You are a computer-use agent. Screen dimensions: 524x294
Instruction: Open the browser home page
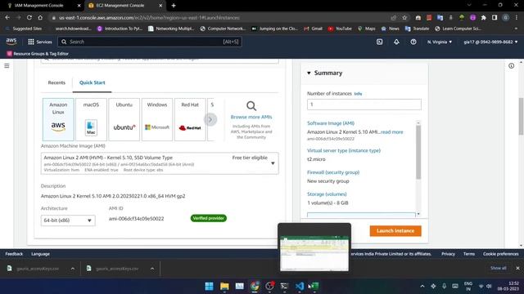point(40,18)
